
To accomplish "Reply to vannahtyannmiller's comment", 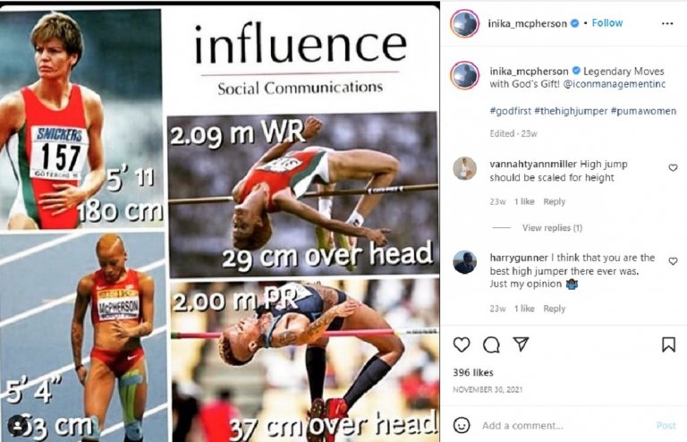I will tap(555, 201).
